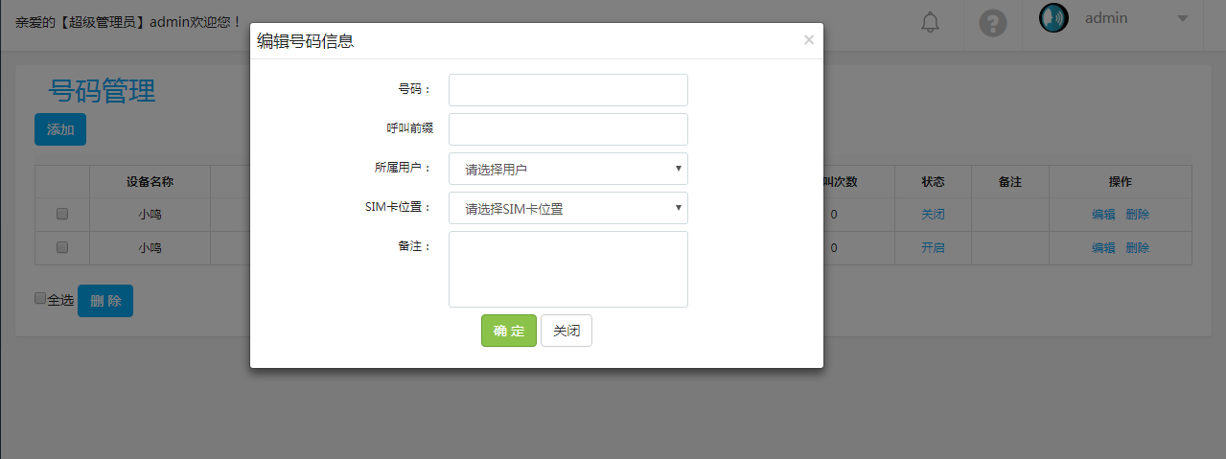Image resolution: width=1226 pixels, height=459 pixels.
Task: Click the 关闭 button in dialog
Action: pos(566,331)
